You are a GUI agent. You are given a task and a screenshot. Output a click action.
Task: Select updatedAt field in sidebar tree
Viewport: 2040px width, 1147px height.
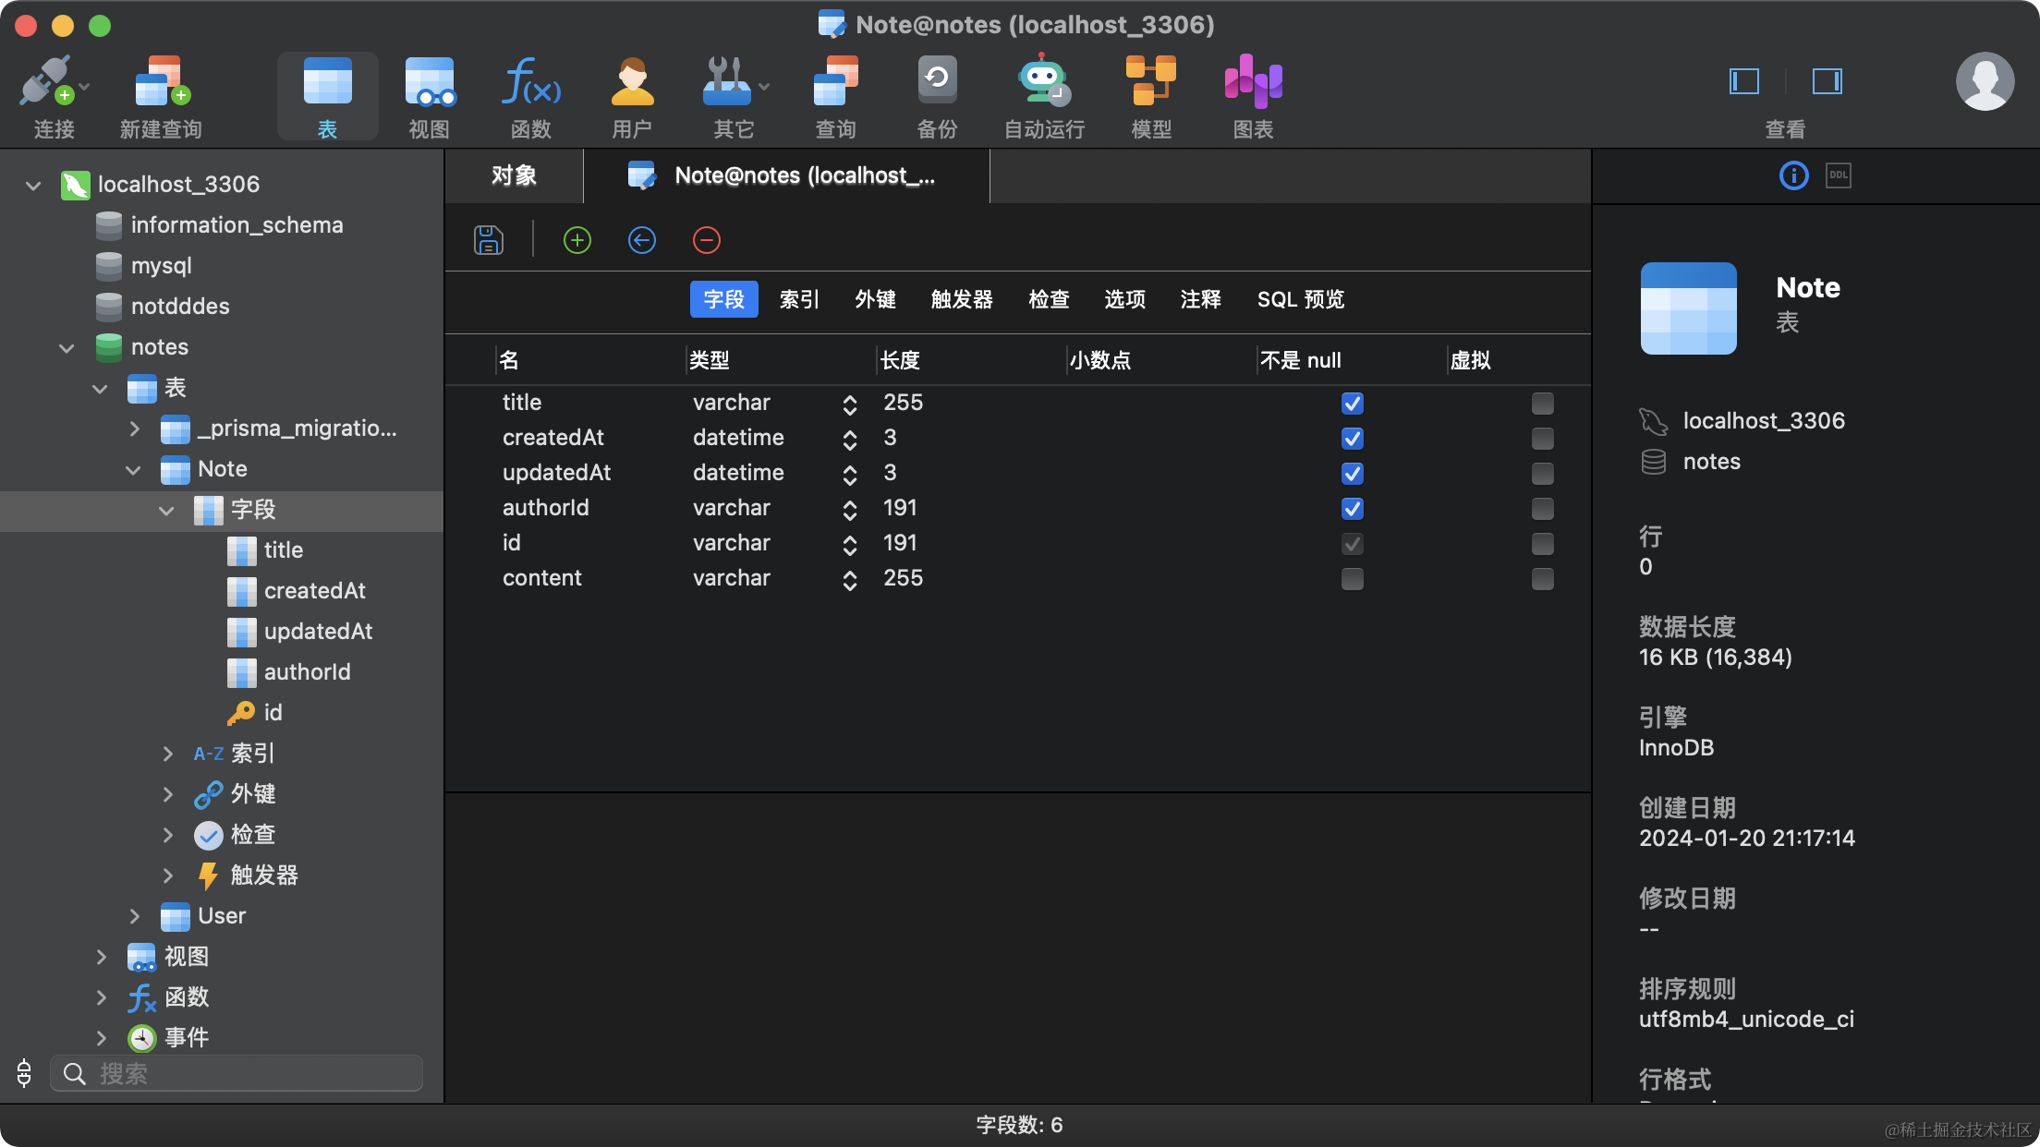coord(318,632)
